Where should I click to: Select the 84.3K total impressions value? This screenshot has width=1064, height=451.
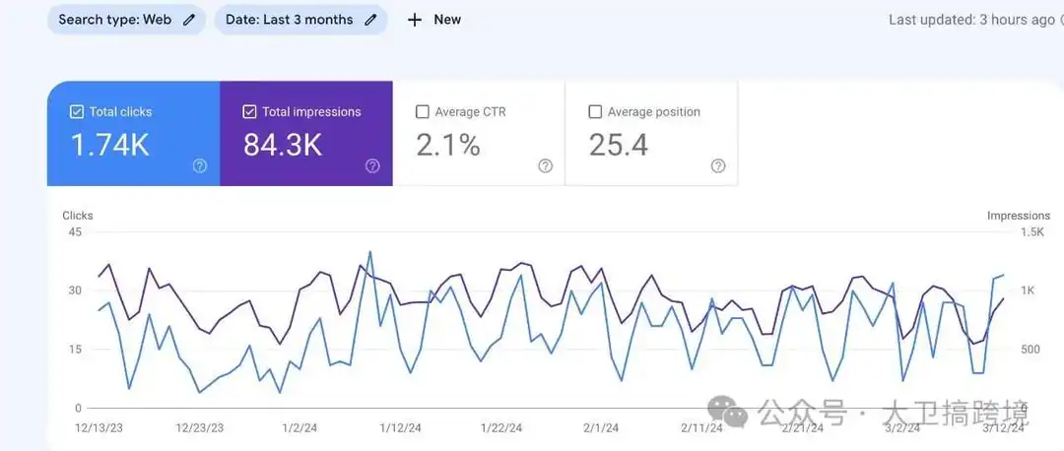click(x=283, y=145)
